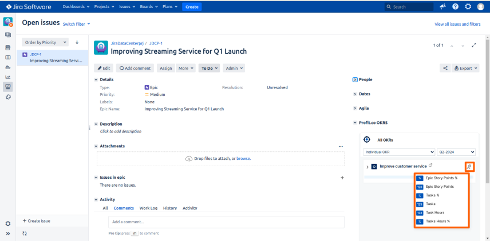Click the share issue icon
The height and width of the screenshot is (241, 490).
[x=445, y=69]
